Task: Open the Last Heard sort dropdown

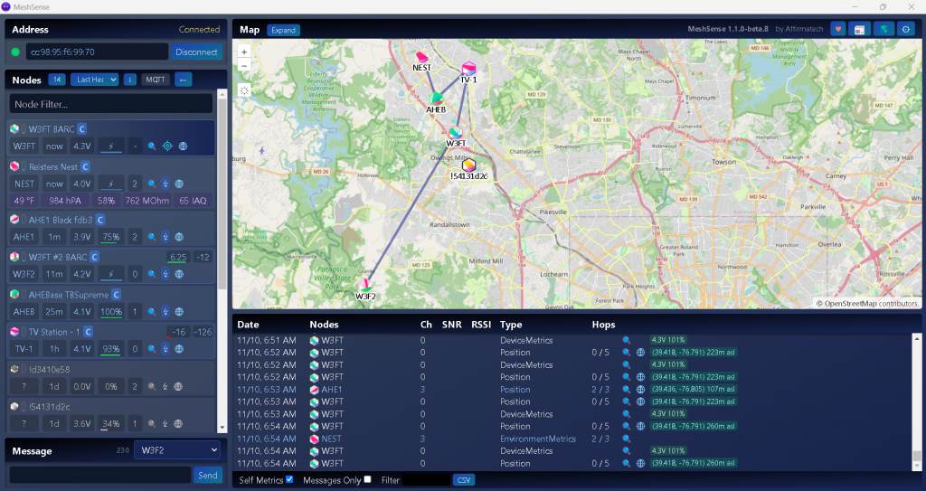Action: coord(95,80)
